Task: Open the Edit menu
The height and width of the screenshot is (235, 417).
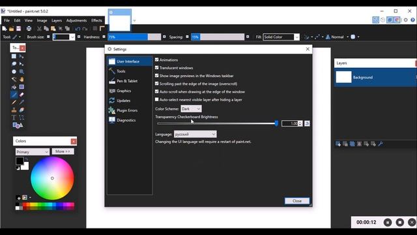Action: click(17, 20)
